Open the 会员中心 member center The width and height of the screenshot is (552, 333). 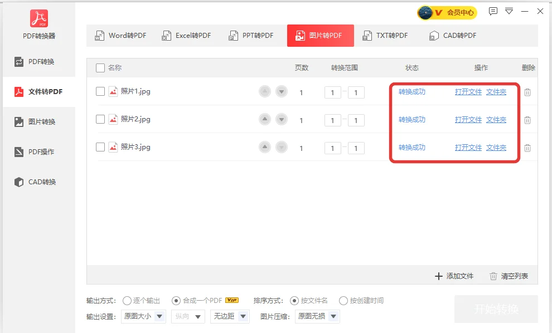coord(447,13)
